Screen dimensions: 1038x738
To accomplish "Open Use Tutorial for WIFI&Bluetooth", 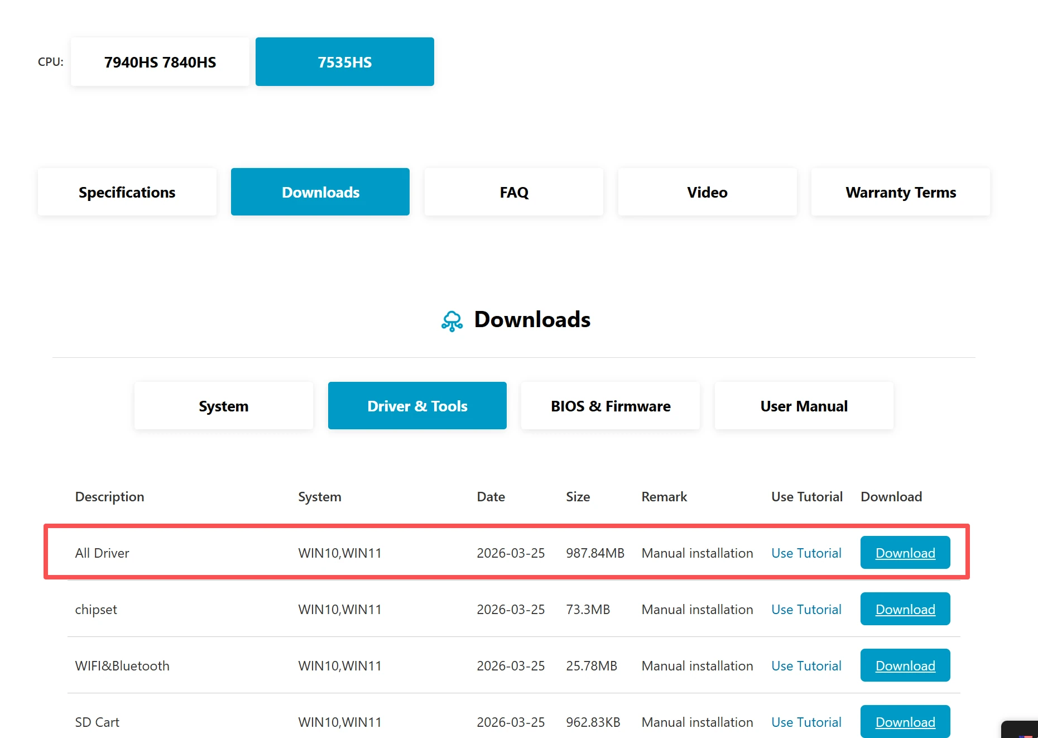I will point(806,666).
